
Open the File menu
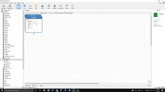pos(1,3)
